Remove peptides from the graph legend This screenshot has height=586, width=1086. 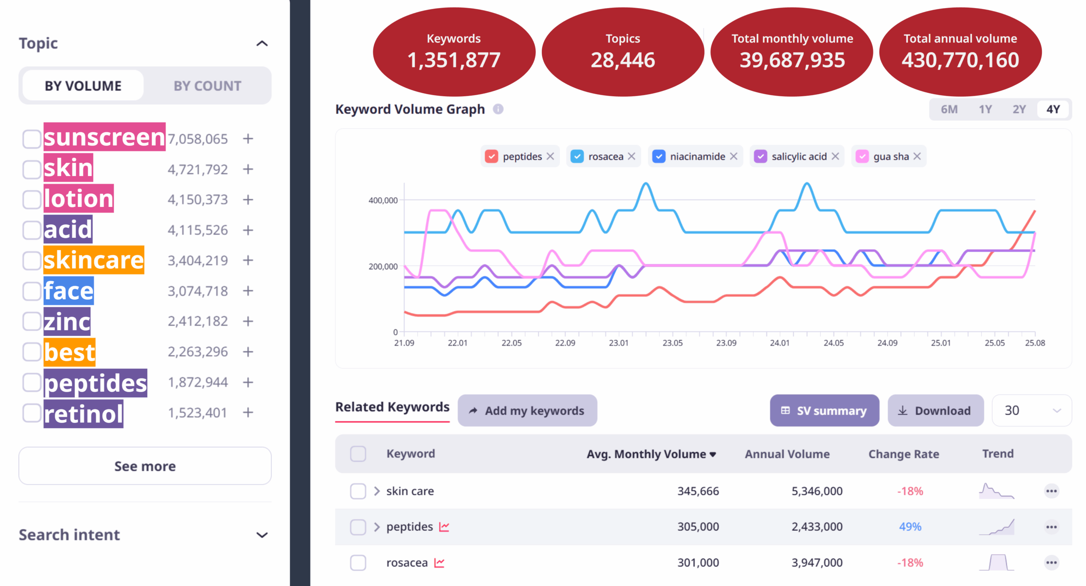[550, 156]
